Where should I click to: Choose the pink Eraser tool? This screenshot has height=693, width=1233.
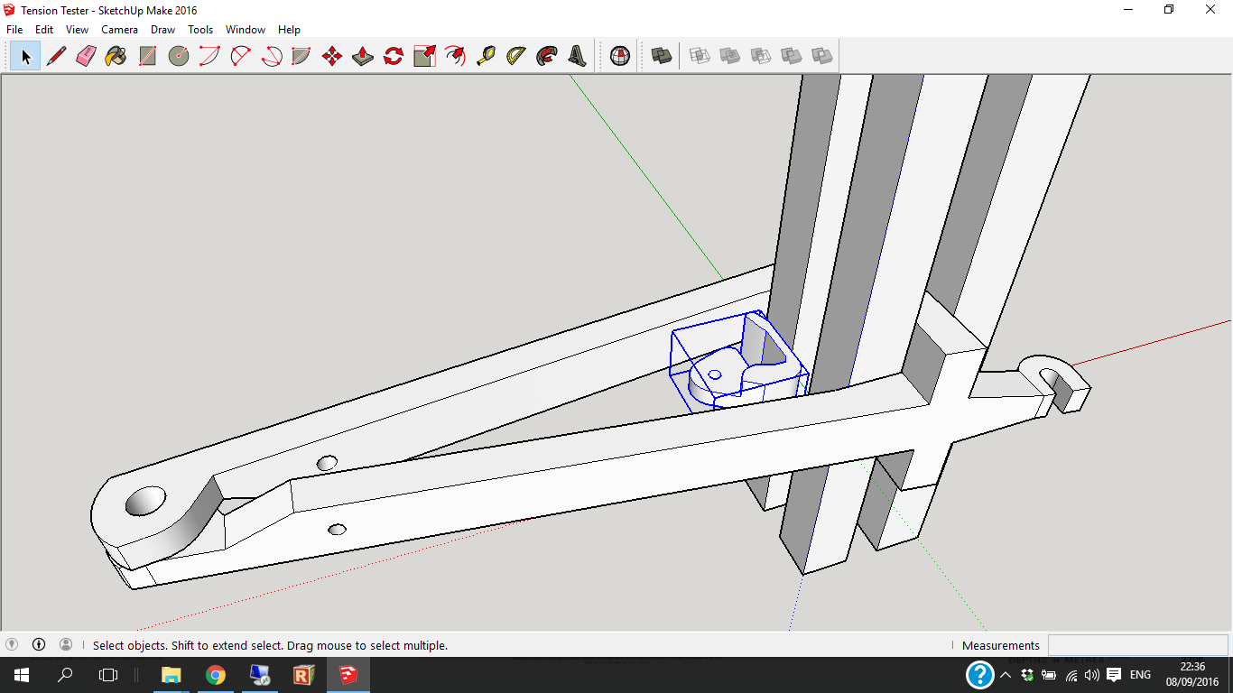click(87, 56)
